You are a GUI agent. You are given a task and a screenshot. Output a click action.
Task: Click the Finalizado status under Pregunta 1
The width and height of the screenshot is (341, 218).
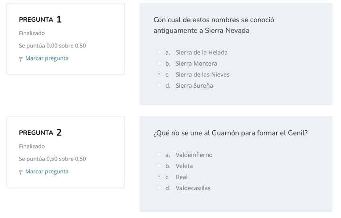(32, 33)
